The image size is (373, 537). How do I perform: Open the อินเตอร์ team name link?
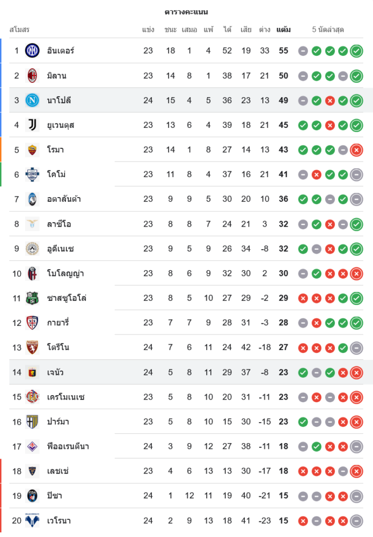(61, 51)
